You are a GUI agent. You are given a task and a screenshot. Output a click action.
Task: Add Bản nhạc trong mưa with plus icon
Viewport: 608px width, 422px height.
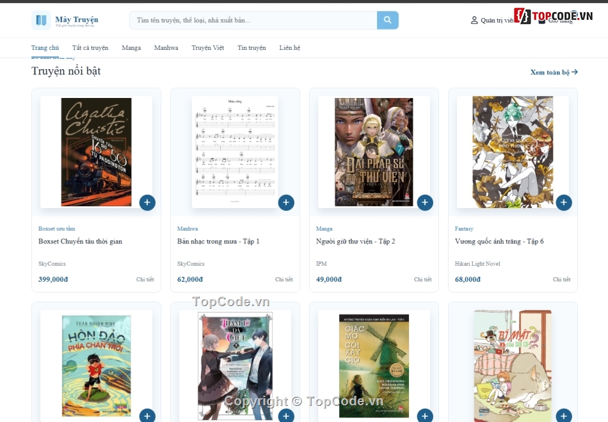pos(286,202)
